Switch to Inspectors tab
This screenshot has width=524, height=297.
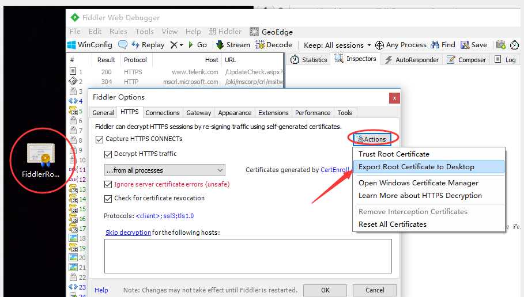click(356, 59)
